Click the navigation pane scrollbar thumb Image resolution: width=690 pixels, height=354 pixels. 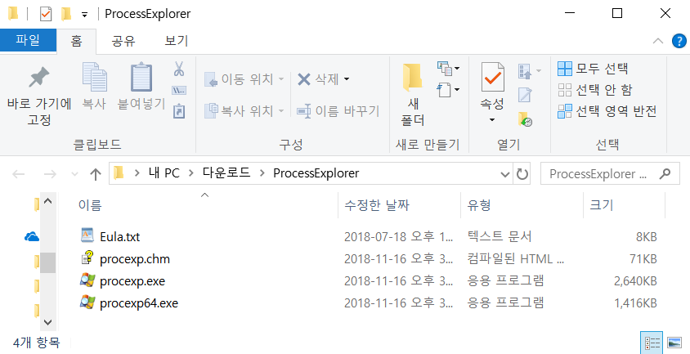(x=48, y=262)
